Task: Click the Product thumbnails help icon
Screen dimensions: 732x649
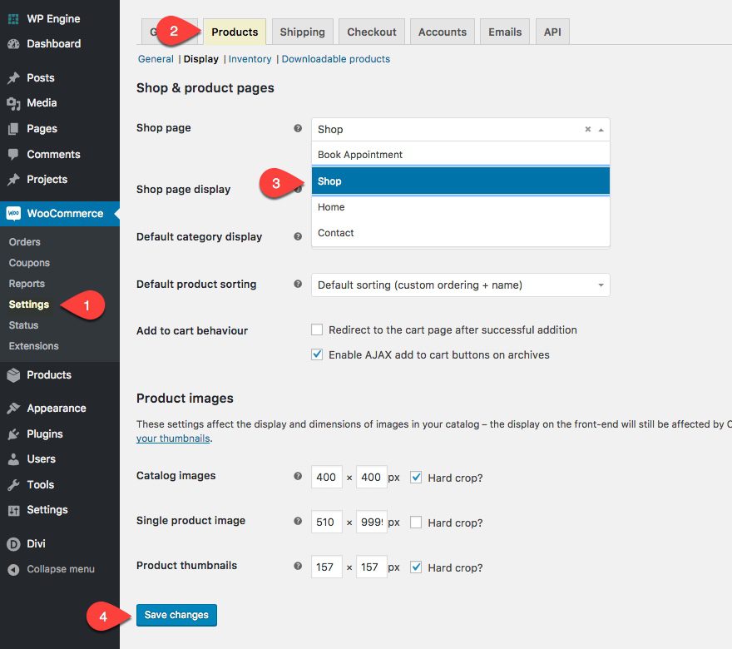Action: click(x=298, y=567)
